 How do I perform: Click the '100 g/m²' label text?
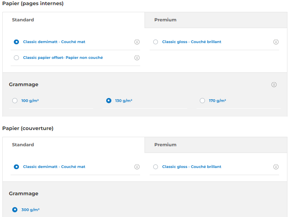click(30, 101)
